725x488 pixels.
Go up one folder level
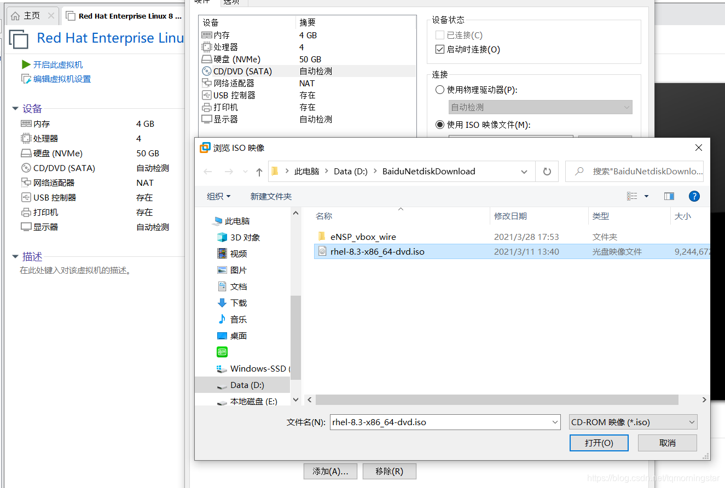click(x=259, y=172)
